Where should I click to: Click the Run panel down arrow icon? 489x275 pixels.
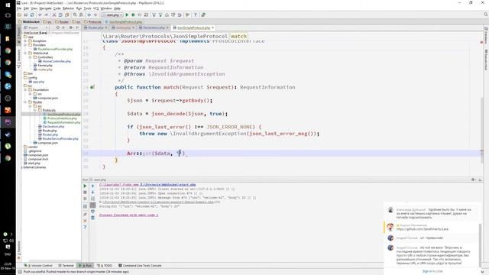click(92, 192)
